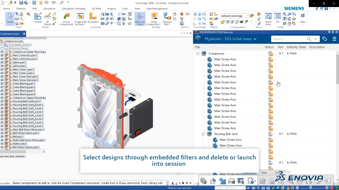
Task: Expand the search options dropdown arrow
Action: tap(316, 39)
